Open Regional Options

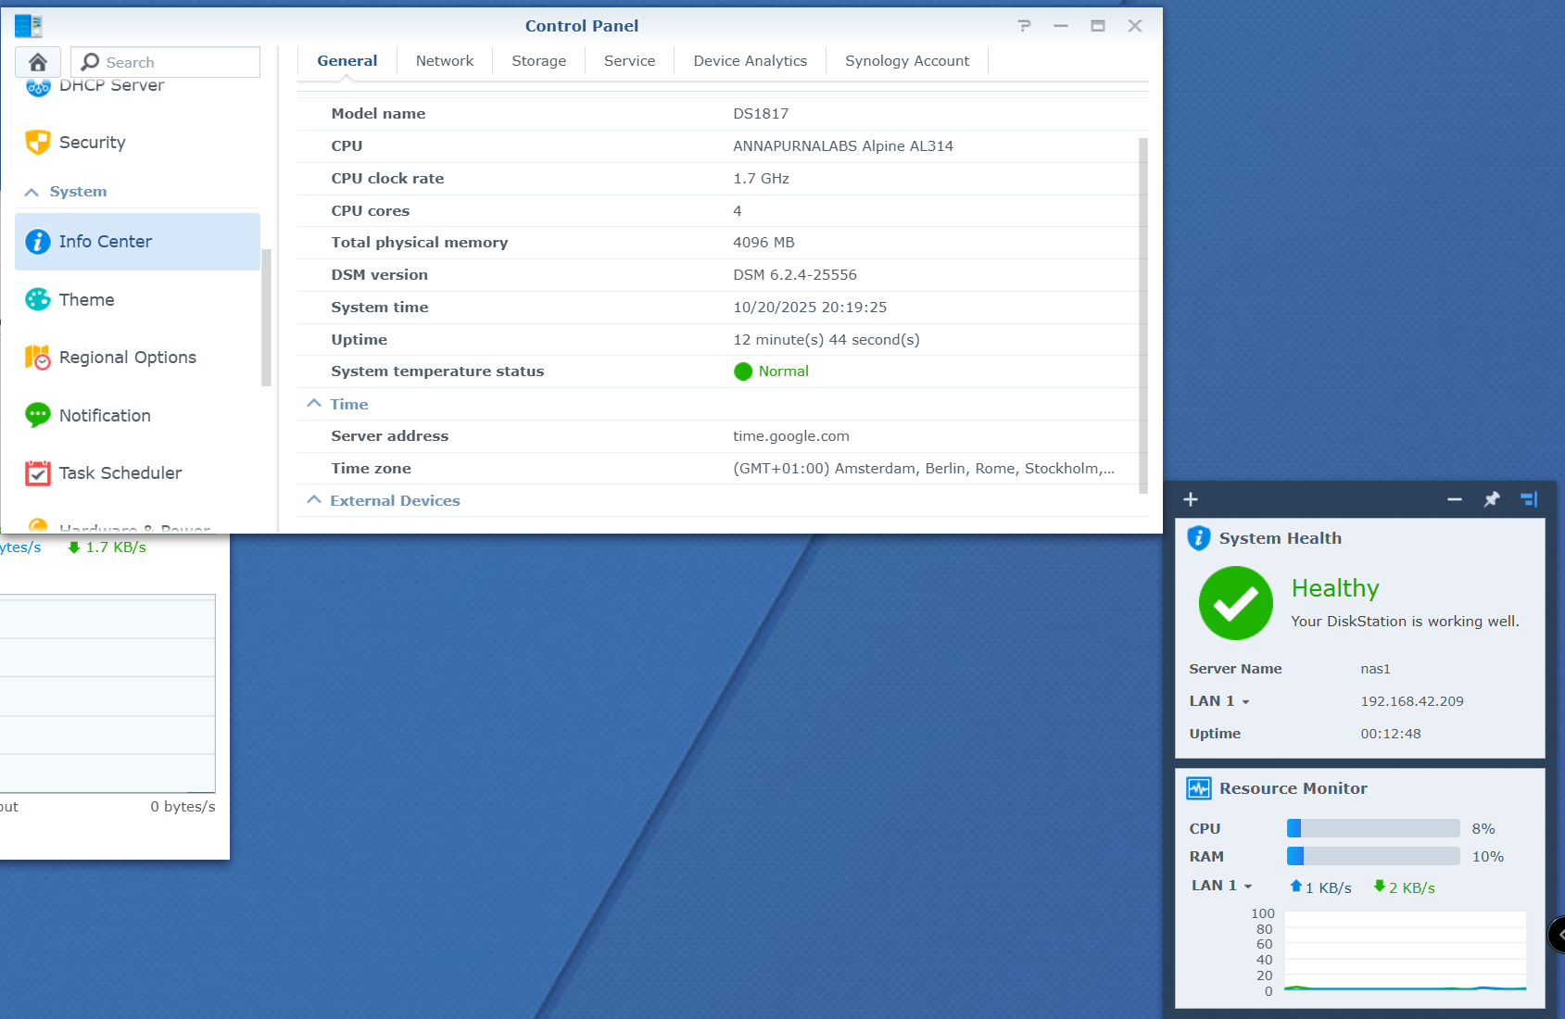(x=127, y=358)
